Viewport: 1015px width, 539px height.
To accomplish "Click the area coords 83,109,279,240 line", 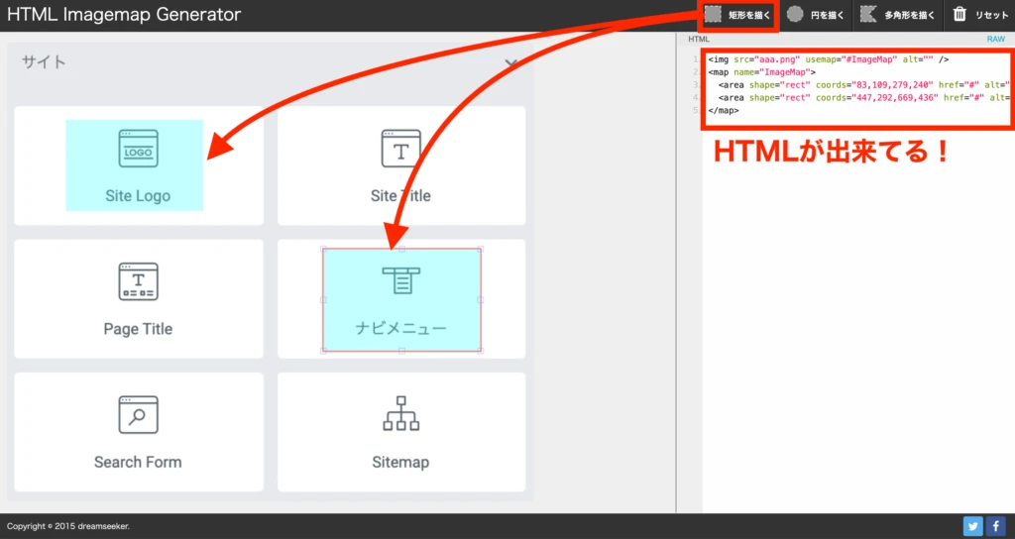I will (x=863, y=85).
